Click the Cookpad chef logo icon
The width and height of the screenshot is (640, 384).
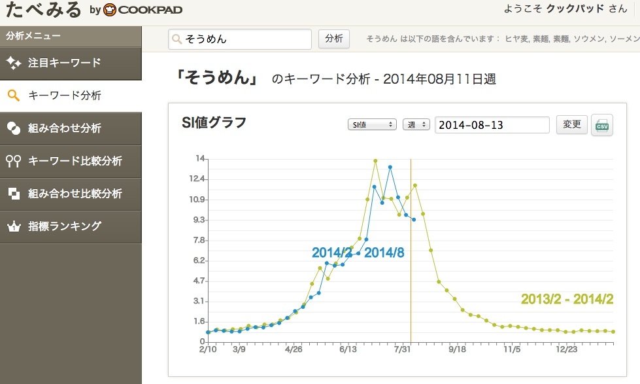[110, 9]
